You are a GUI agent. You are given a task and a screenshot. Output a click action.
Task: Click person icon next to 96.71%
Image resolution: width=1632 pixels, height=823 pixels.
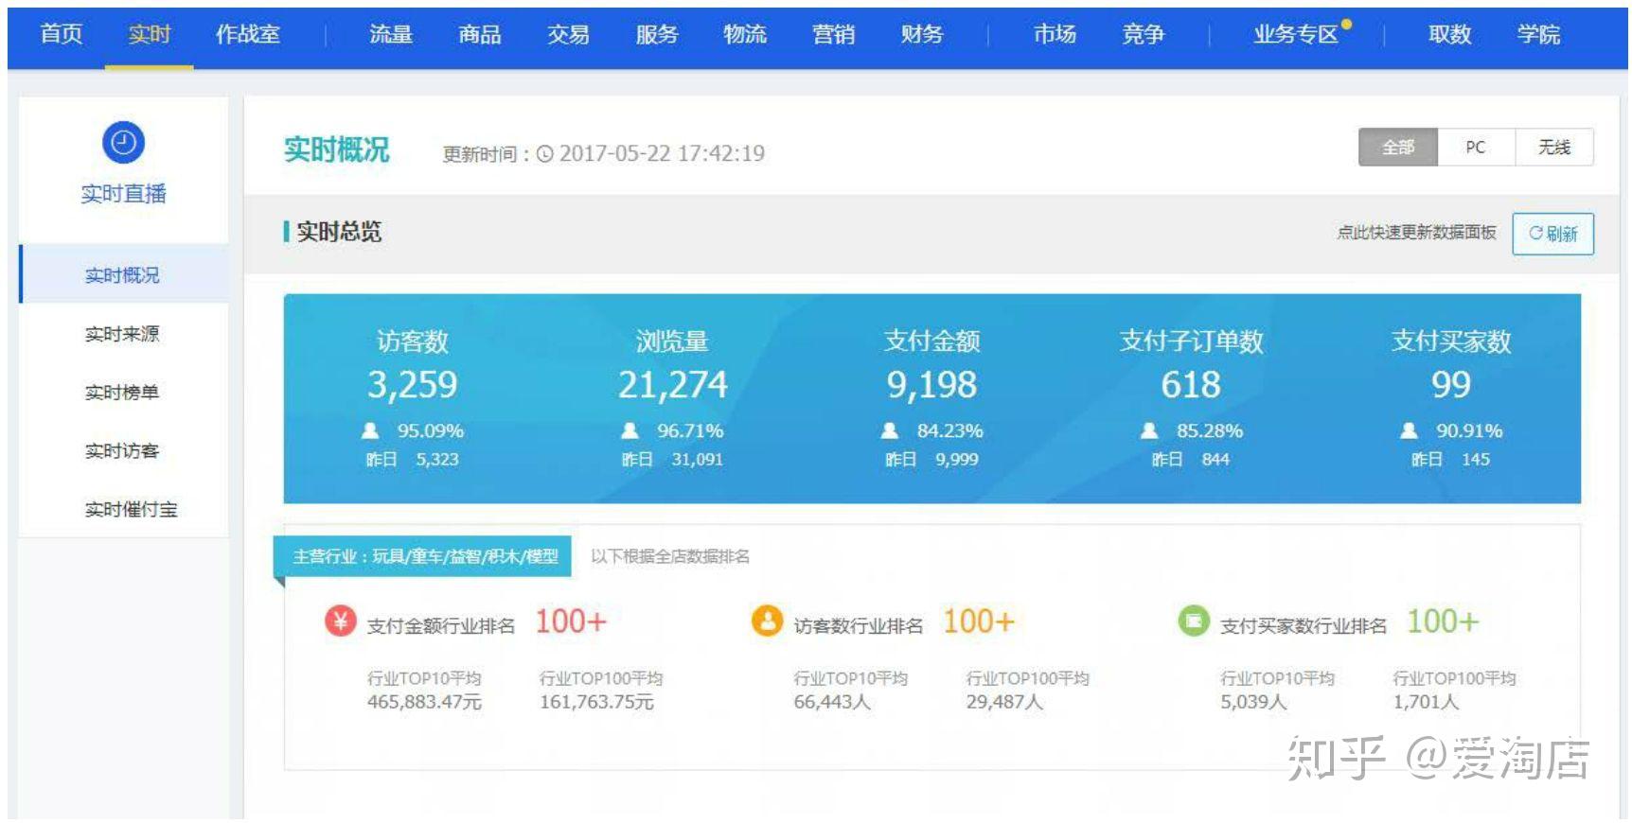(630, 431)
